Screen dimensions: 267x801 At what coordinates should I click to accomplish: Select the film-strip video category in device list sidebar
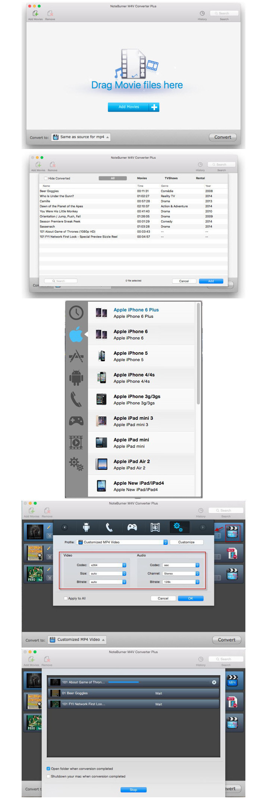tap(76, 443)
